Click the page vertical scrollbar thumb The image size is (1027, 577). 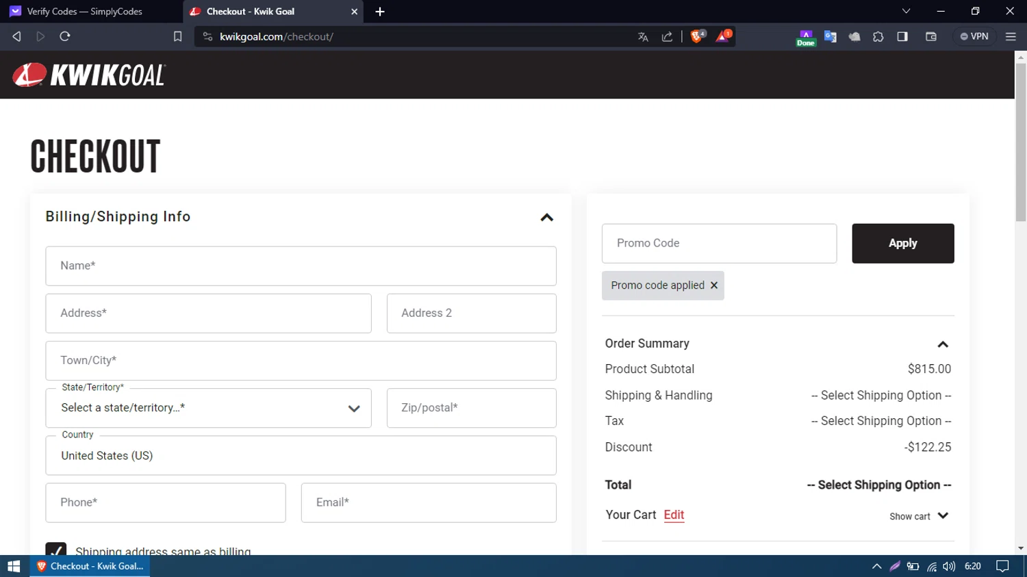pos(1021,142)
